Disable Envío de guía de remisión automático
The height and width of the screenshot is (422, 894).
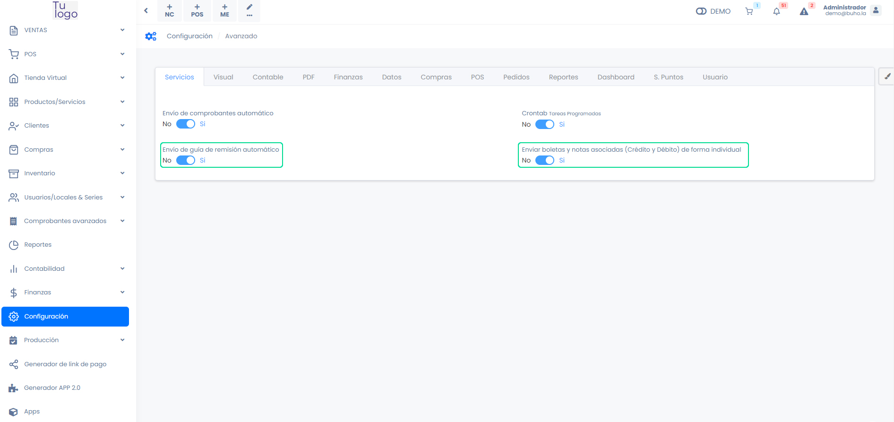click(186, 160)
